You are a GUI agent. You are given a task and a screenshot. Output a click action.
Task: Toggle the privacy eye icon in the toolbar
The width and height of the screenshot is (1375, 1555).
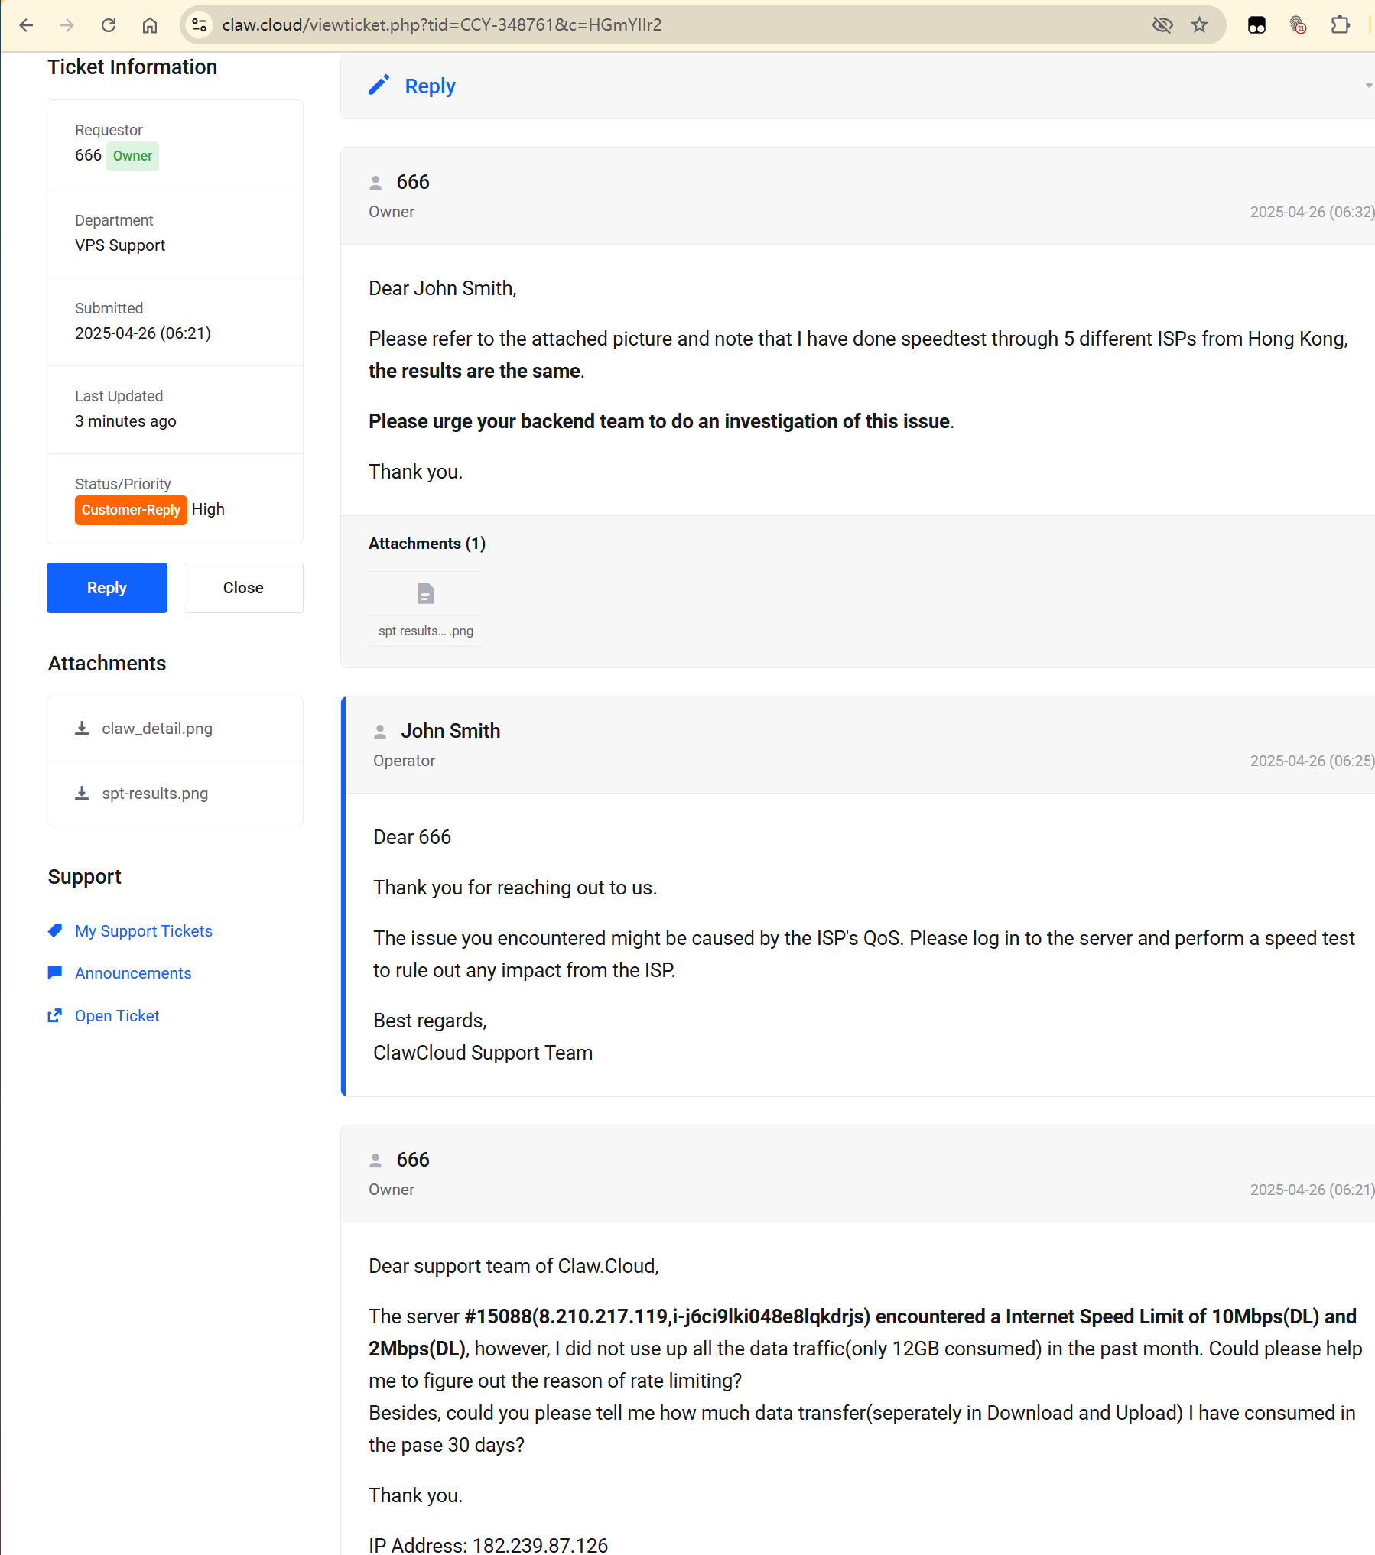[x=1163, y=24]
